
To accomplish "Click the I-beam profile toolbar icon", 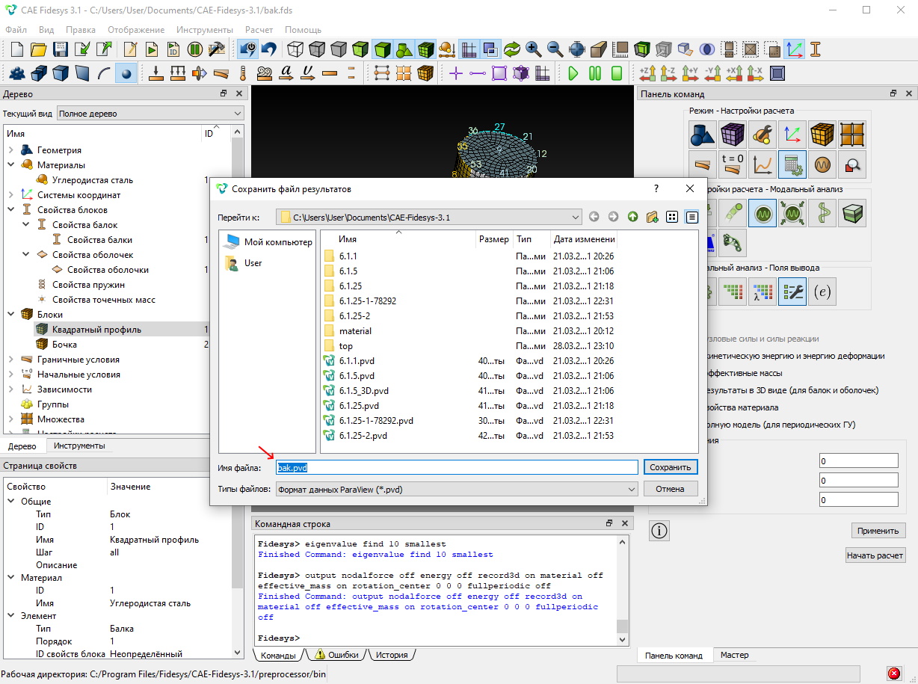I will pos(816,49).
